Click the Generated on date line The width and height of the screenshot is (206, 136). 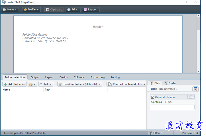(x=45, y=38)
